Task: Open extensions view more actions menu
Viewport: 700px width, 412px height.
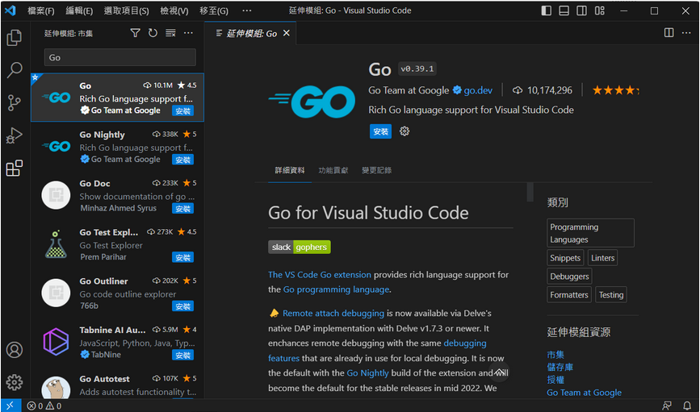Action: (188, 33)
